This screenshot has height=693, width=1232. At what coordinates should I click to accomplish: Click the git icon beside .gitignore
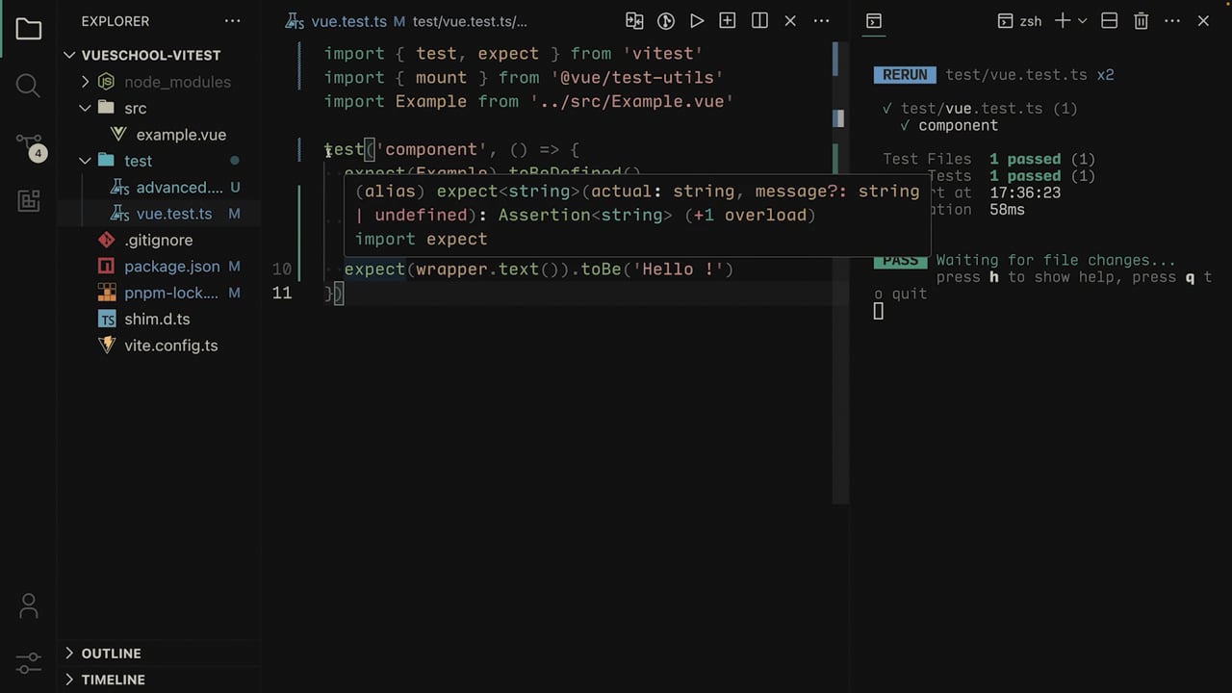(107, 240)
